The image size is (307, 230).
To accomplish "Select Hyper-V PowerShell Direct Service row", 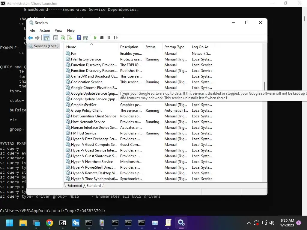I will 139,167.
